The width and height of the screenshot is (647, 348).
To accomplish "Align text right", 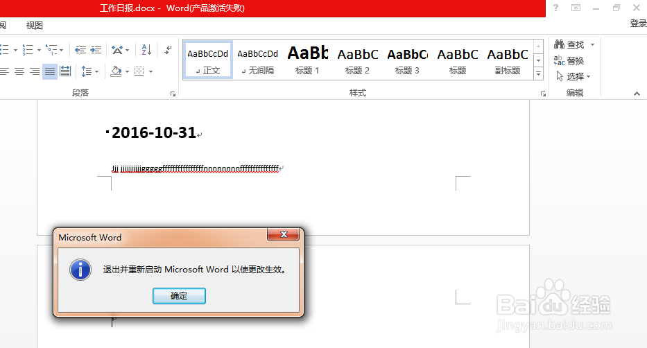I will pyautogui.click(x=35, y=71).
